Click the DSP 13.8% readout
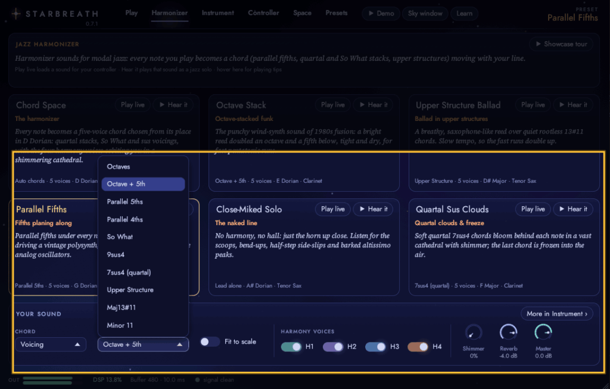Image resolution: width=610 pixels, height=389 pixels. click(x=107, y=379)
